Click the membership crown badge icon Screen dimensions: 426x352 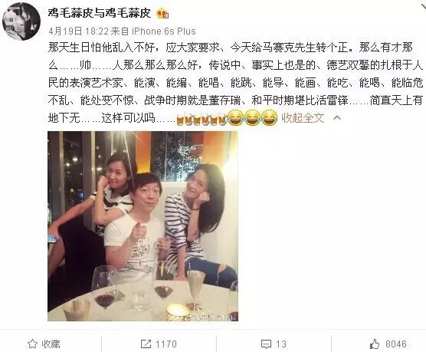[x=162, y=13]
